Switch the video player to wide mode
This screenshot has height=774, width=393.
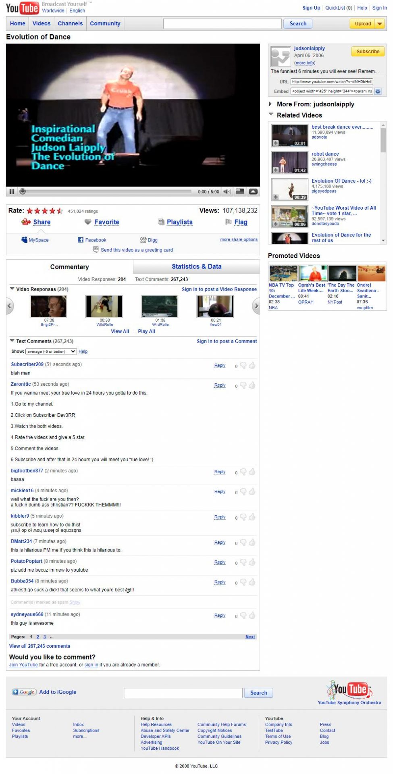coord(240,191)
